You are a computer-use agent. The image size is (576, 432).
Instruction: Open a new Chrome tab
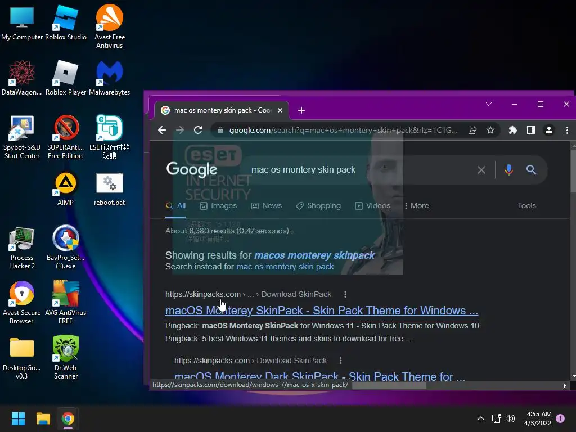click(x=301, y=110)
